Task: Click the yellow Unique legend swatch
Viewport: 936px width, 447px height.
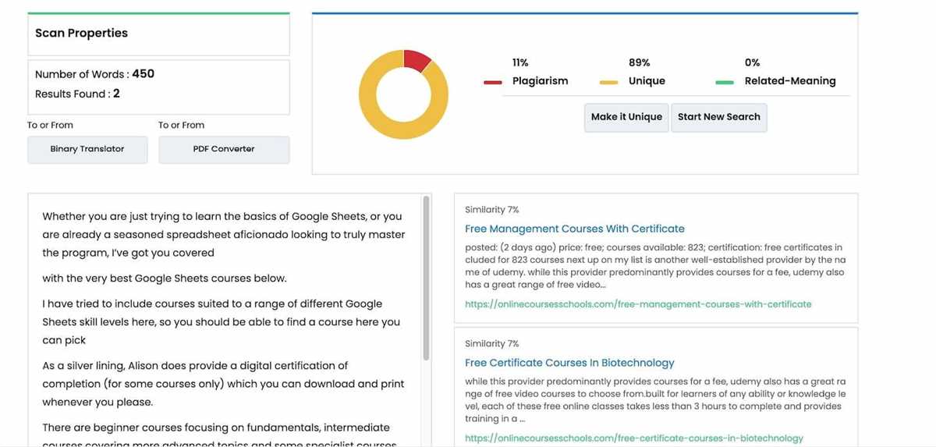Action: pyautogui.click(x=609, y=82)
